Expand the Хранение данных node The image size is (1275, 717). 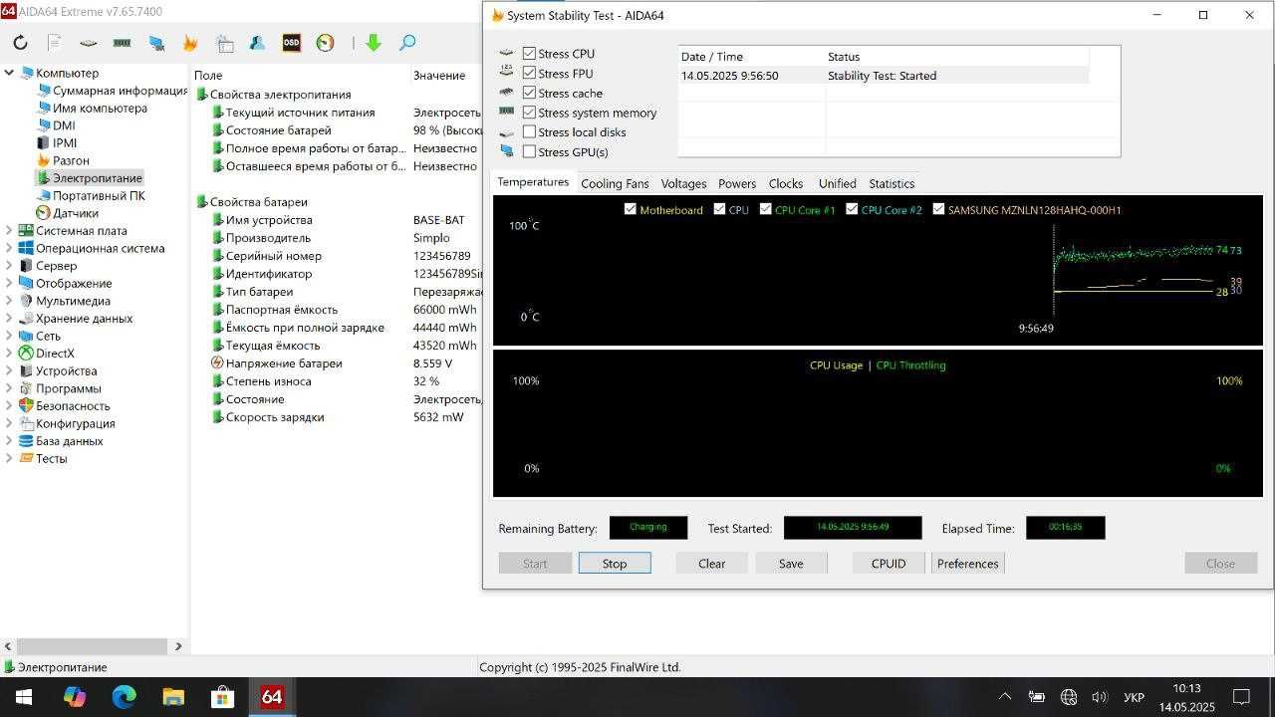click(9, 319)
